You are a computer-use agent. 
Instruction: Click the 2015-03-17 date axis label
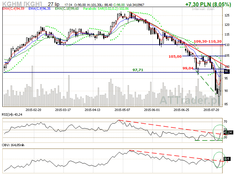[63, 110]
